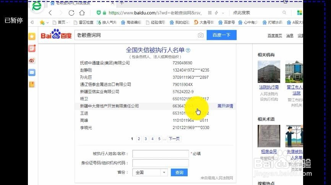Click the 360 browser e logo
The width and height of the screenshot is (331, 185).
[37, 6]
